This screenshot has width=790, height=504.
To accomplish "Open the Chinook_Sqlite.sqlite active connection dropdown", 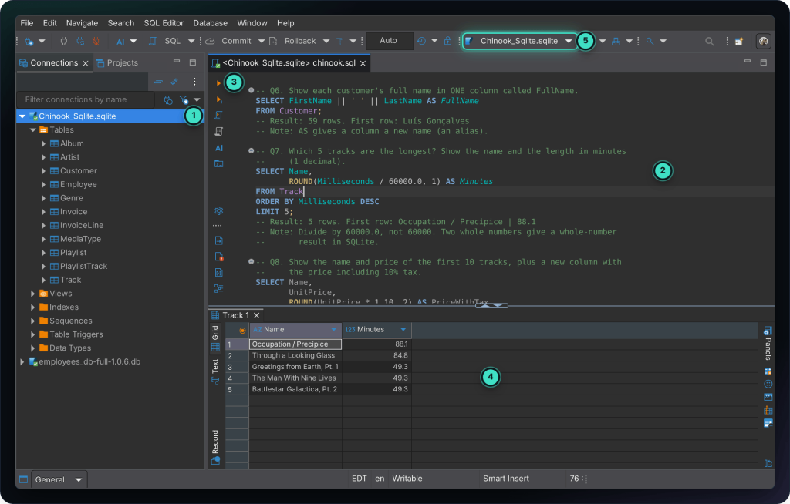I will [x=519, y=42].
